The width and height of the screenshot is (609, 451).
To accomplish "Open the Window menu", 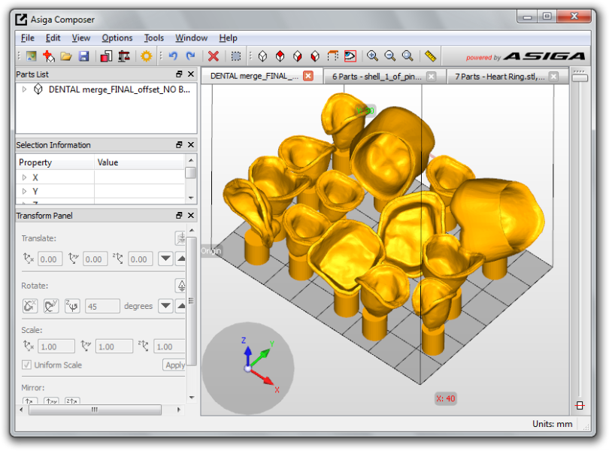I will 191,38.
